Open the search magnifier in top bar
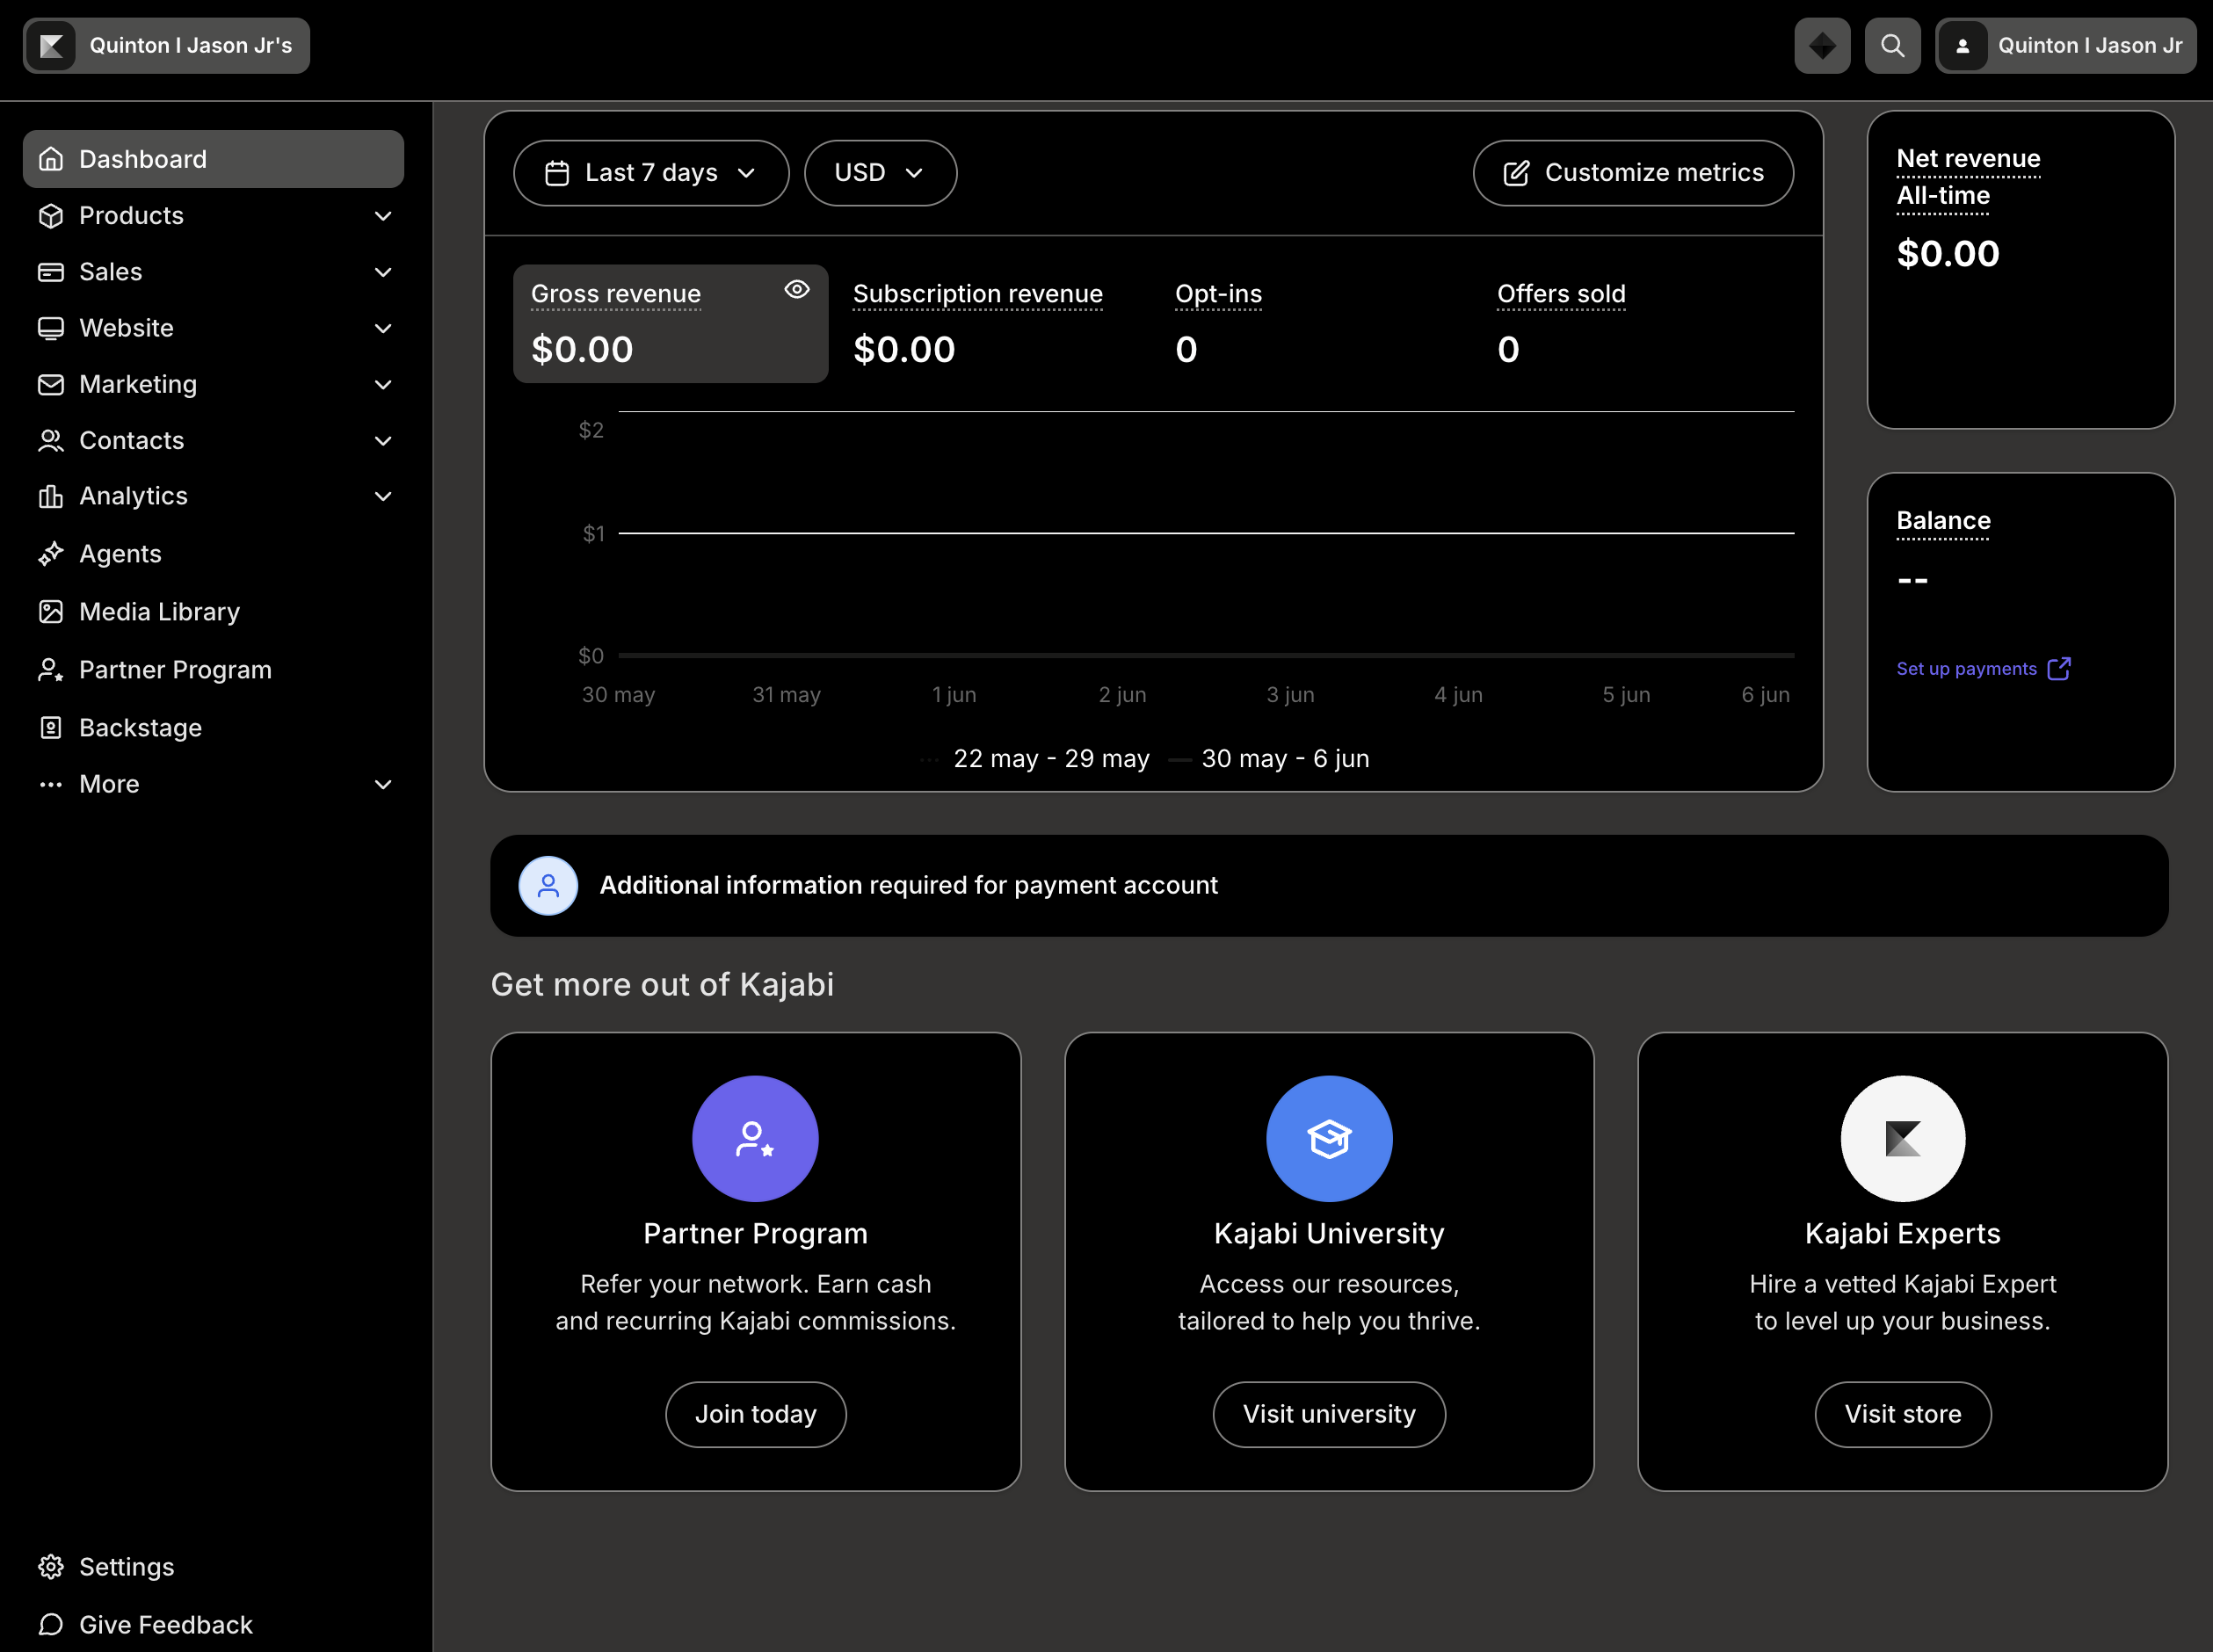The image size is (2213, 1652). pyautogui.click(x=1892, y=45)
